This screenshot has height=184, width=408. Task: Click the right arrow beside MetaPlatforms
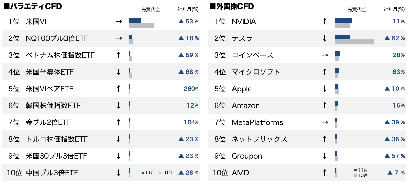[x=324, y=122]
